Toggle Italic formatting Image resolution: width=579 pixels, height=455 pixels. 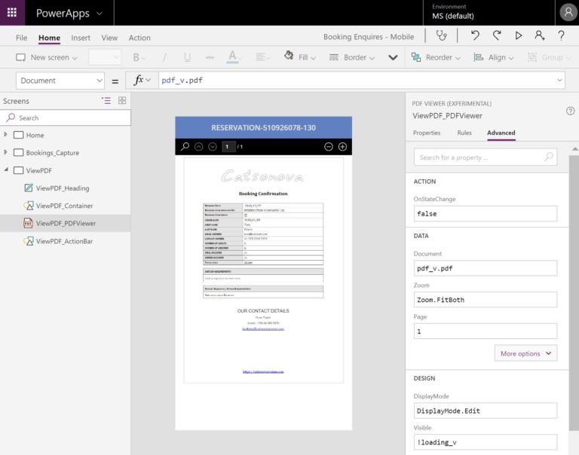(164, 57)
